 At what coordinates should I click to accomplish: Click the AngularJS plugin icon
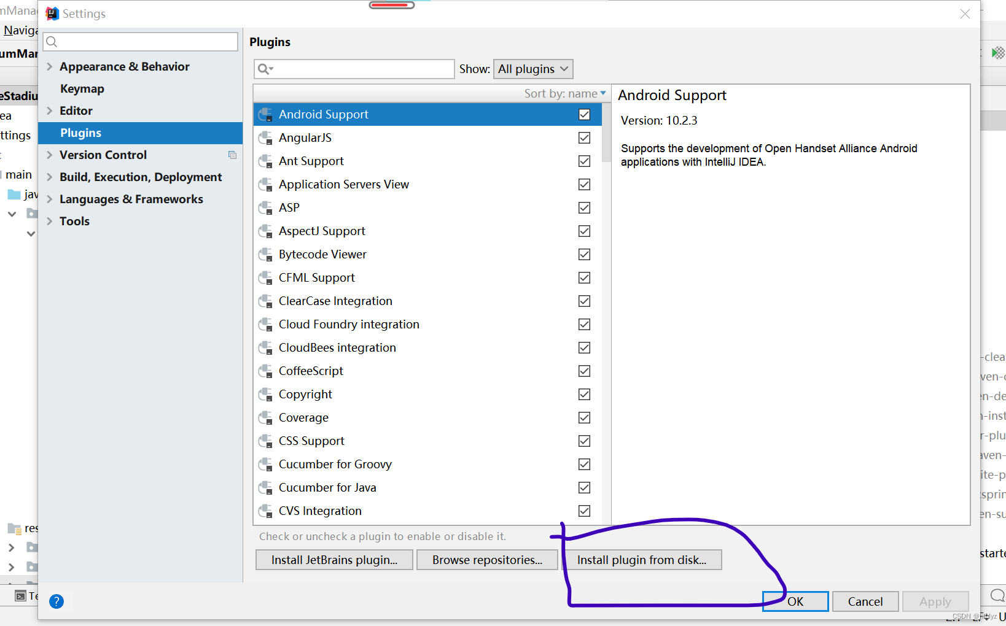pos(265,137)
